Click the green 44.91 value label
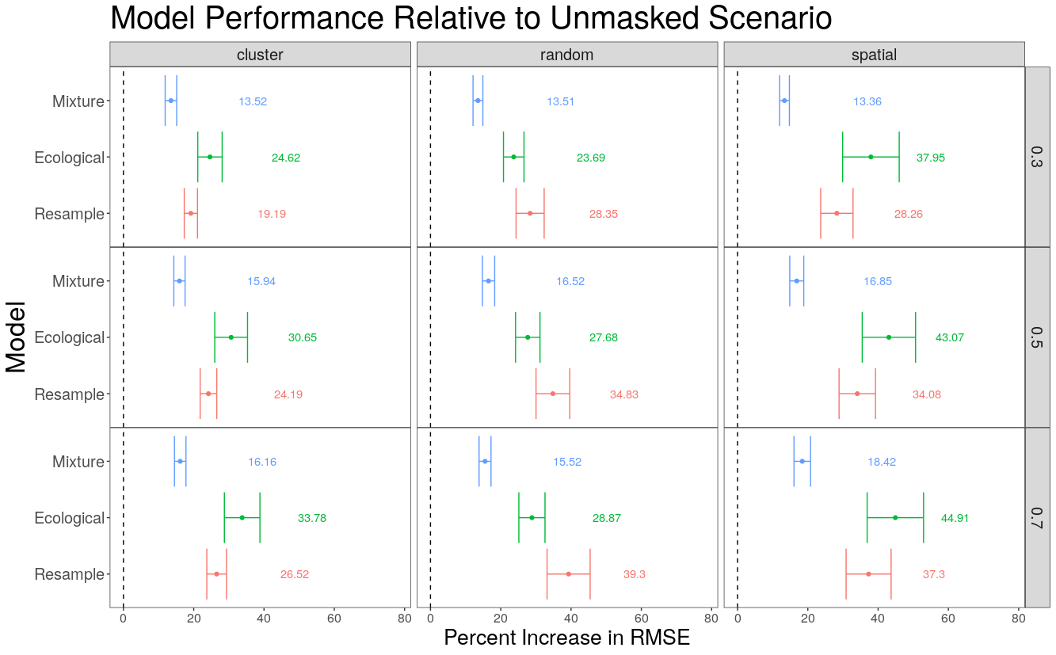 pos(955,518)
